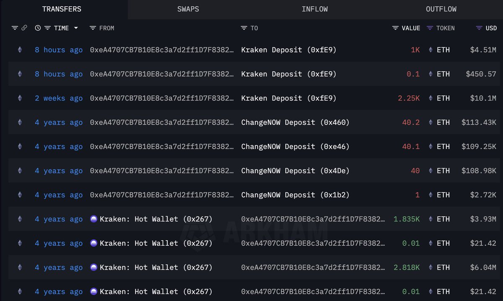Click the $10.1M USD cell
The width and height of the screenshot is (503, 301).
[x=483, y=98]
